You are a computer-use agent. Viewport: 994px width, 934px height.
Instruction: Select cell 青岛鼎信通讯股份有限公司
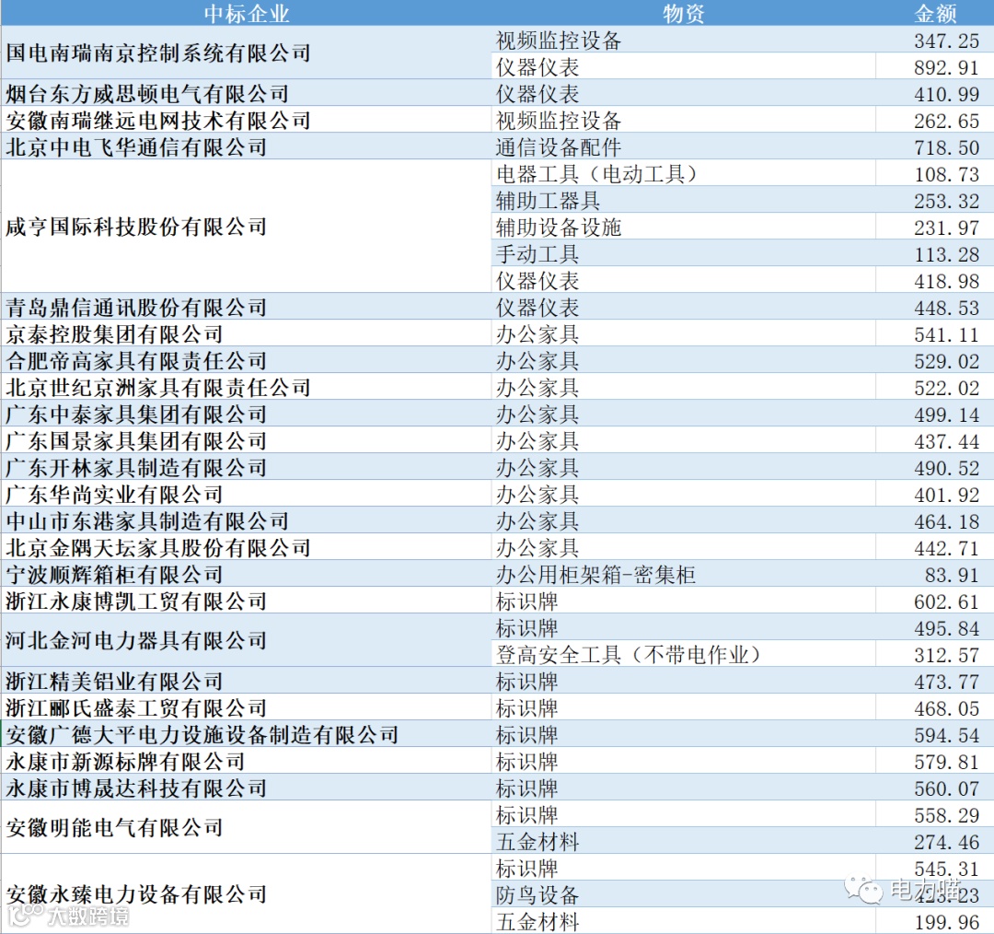(x=246, y=307)
